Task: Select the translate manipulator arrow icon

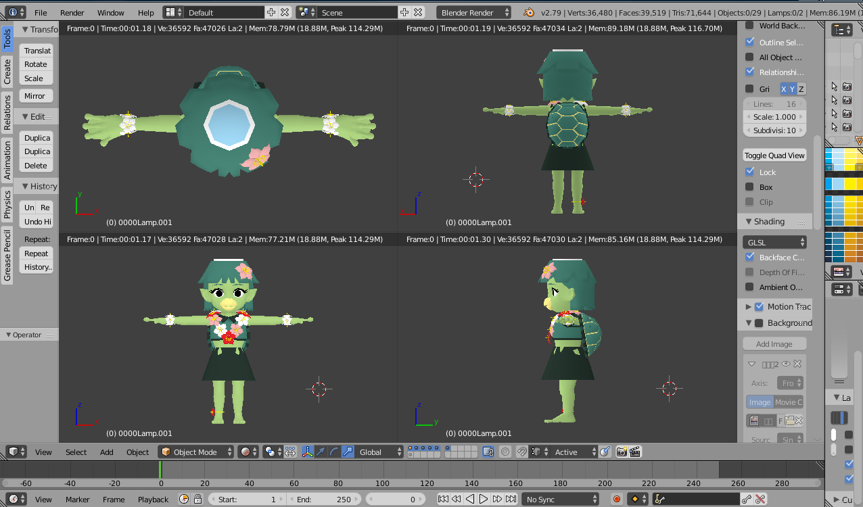Action: [321, 452]
